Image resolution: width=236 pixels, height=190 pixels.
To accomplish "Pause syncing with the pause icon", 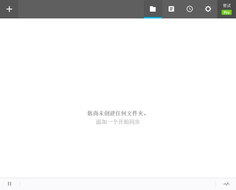I will pos(9,184).
